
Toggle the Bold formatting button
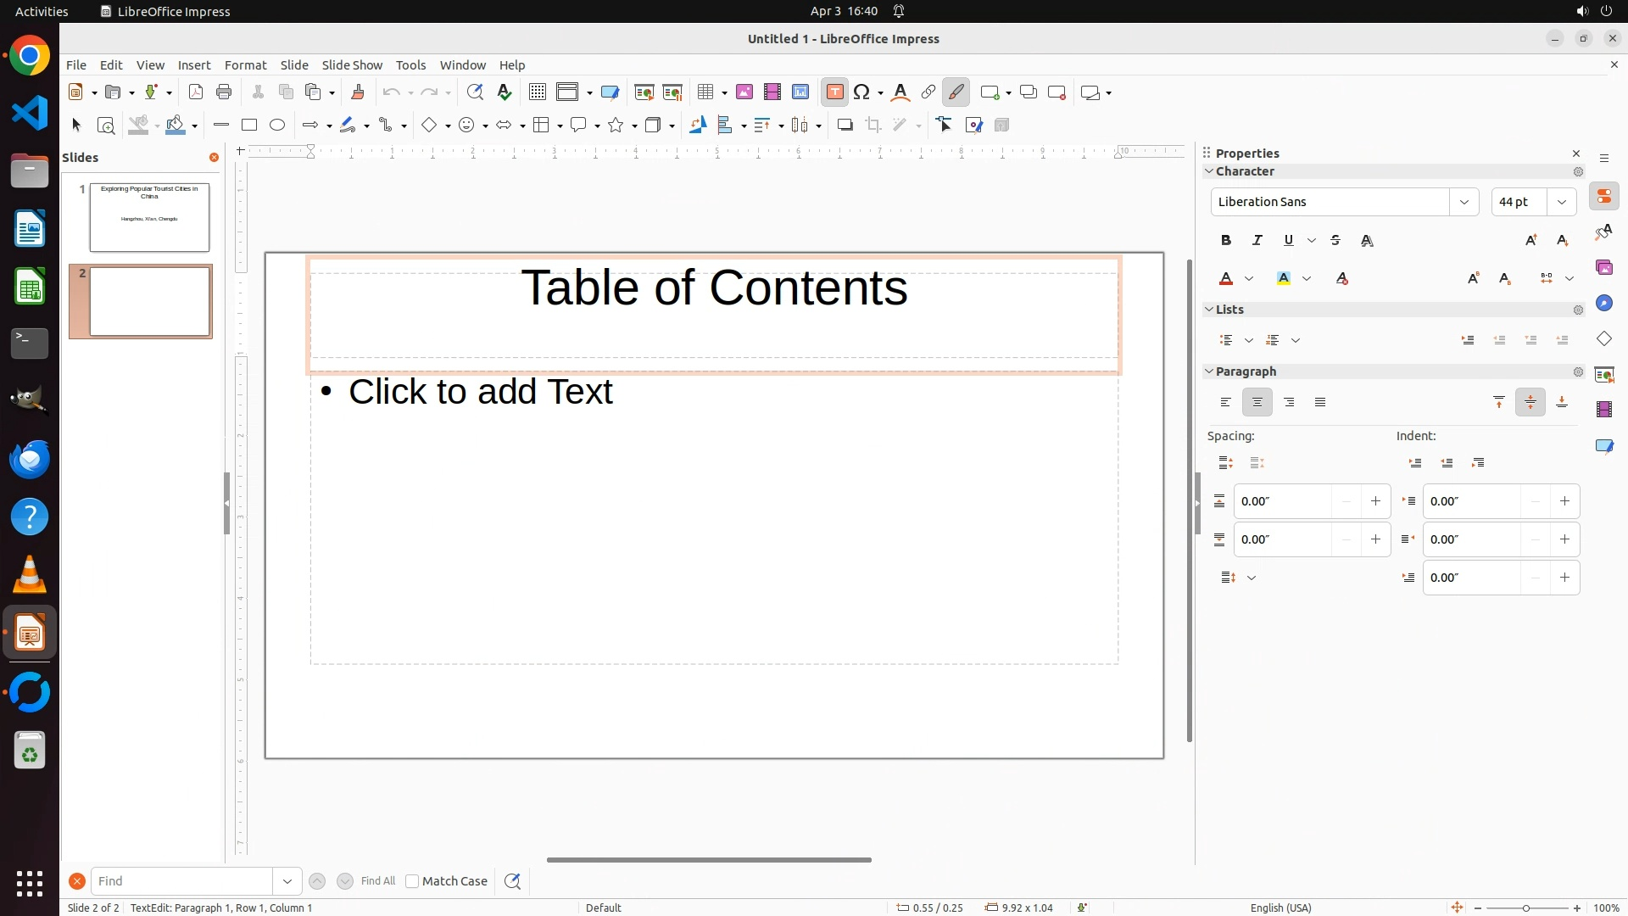[x=1225, y=241]
